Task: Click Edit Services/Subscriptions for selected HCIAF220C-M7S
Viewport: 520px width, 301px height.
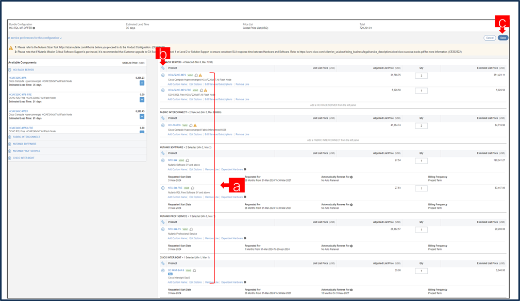Action: [x=218, y=84]
